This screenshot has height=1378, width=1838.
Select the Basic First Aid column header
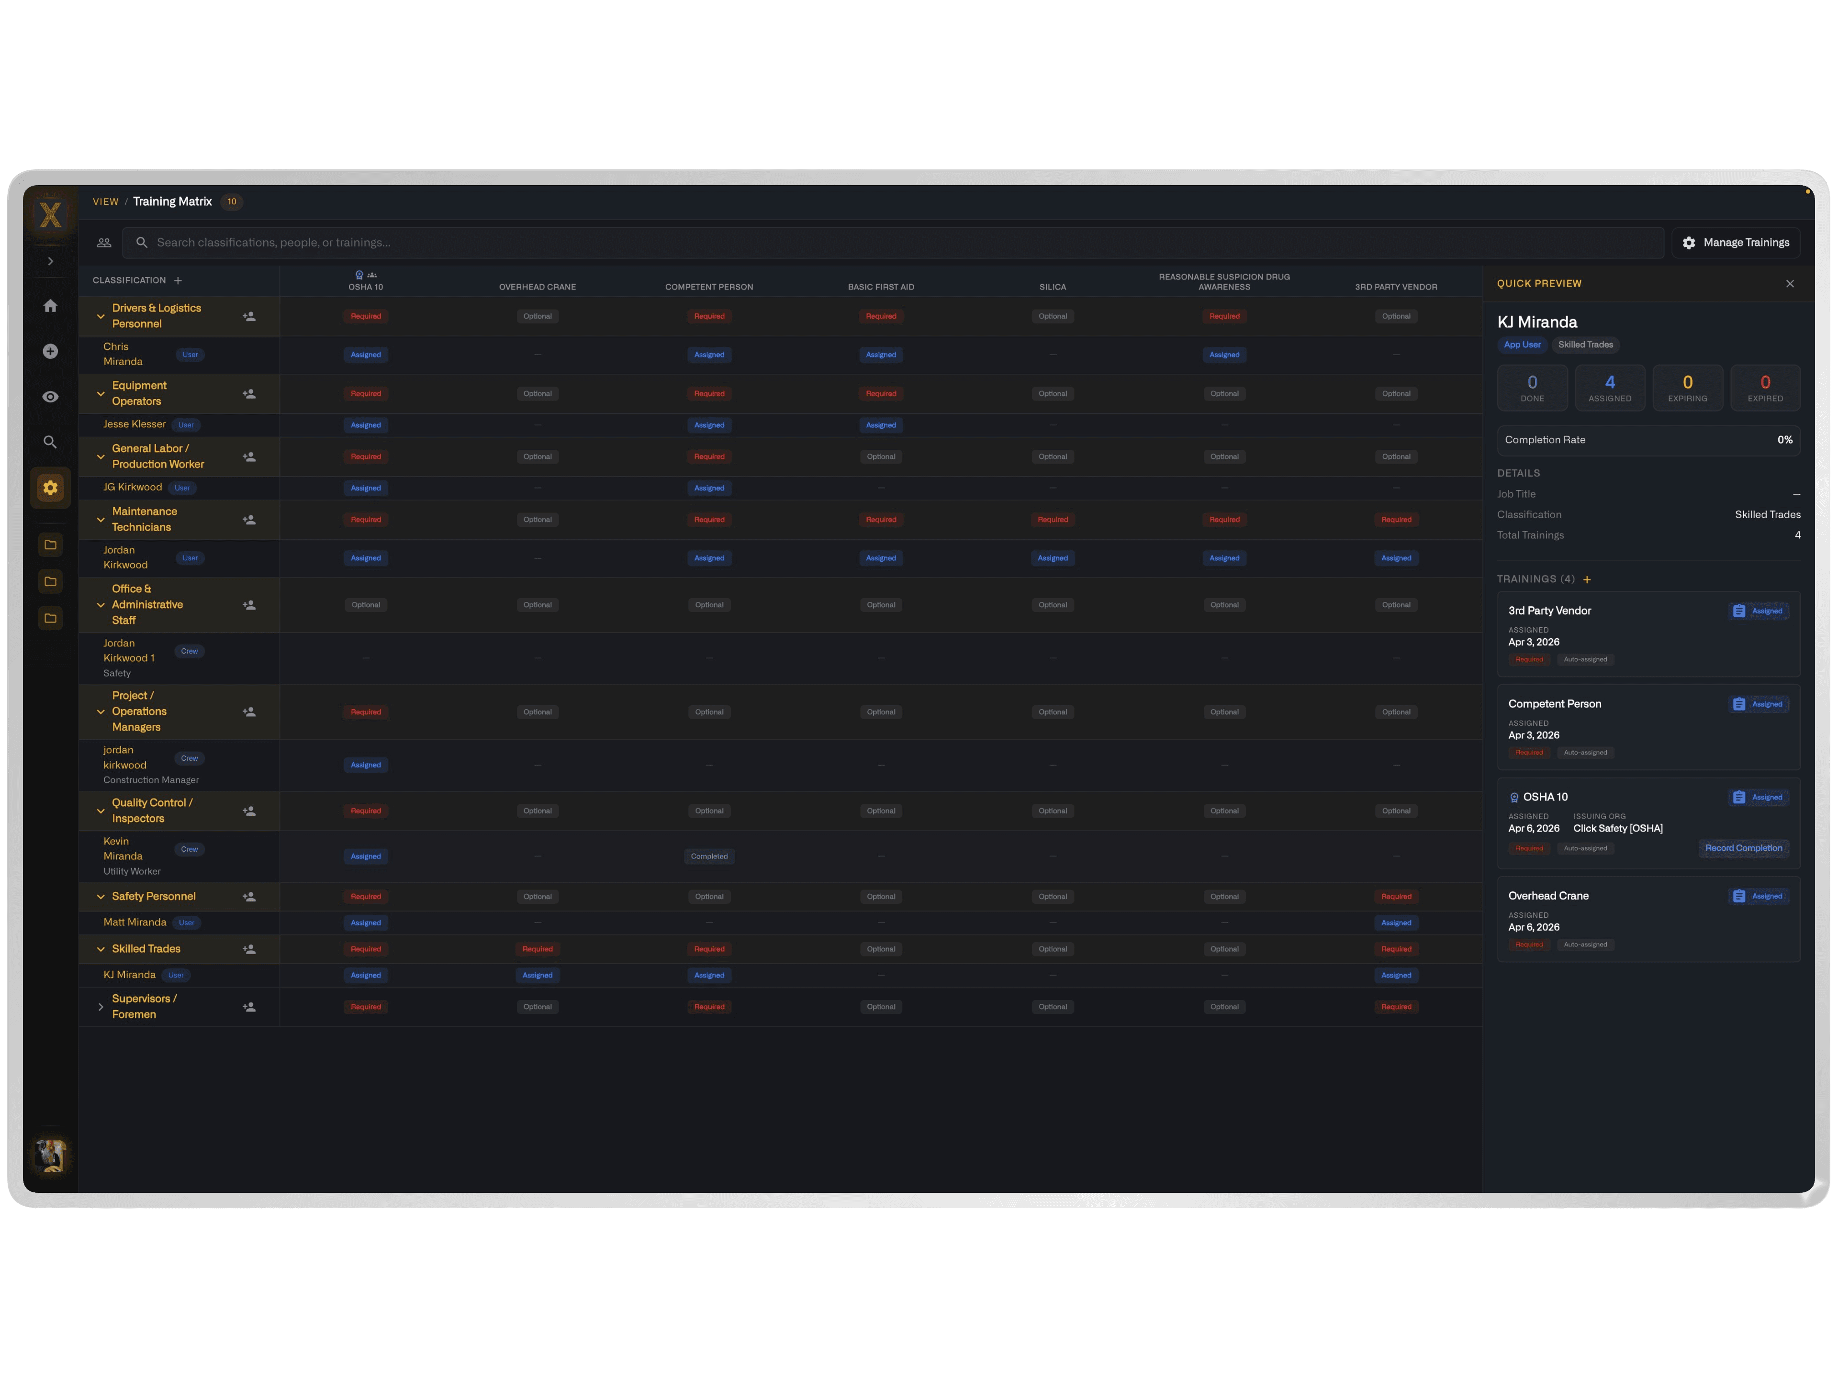click(x=881, y=288)
